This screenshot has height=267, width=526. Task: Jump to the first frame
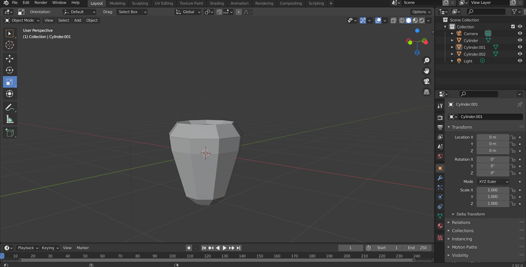[x=204, y=248]
